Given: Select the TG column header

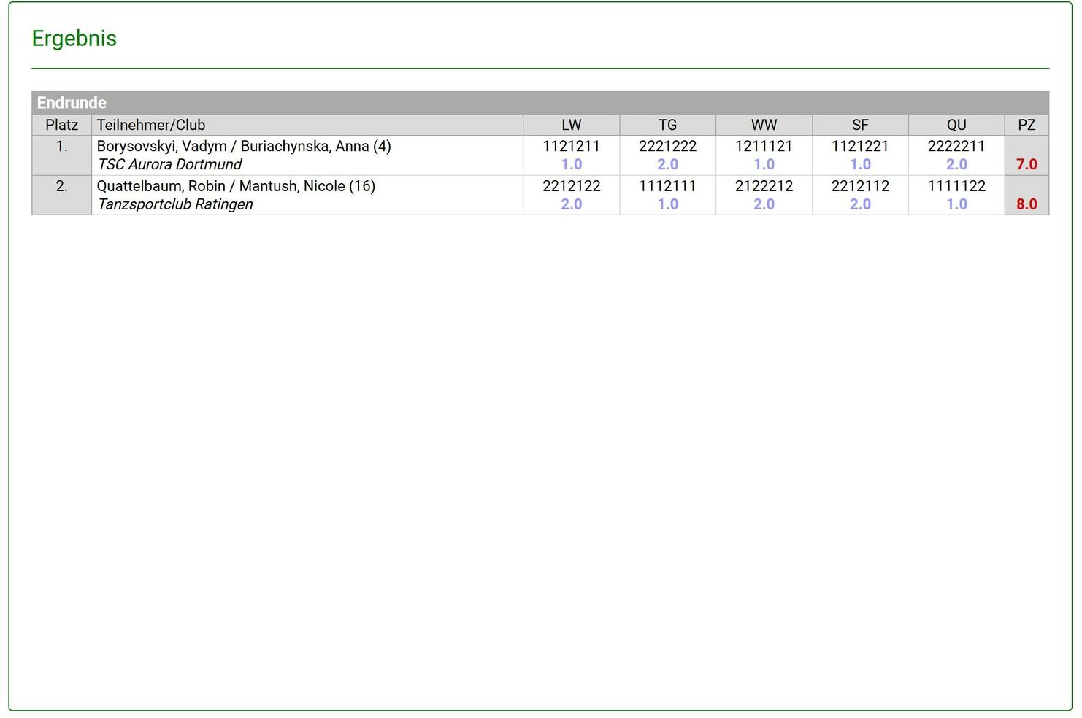Looking at the screenshot, I should click(667, 125).
